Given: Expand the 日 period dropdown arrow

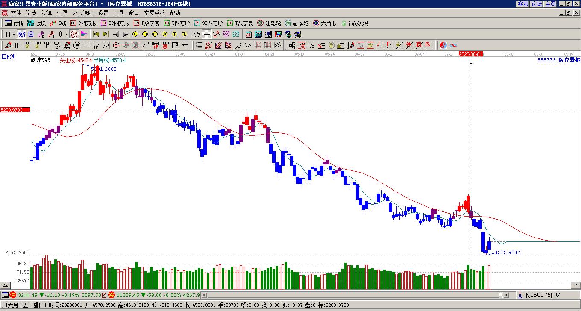Looking at the screenshot, I should (14, 34).
